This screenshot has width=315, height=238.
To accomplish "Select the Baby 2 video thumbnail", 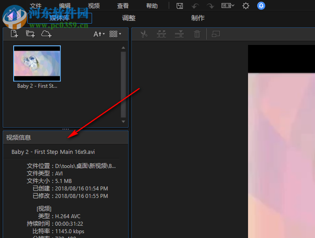I will click(37, 63).
